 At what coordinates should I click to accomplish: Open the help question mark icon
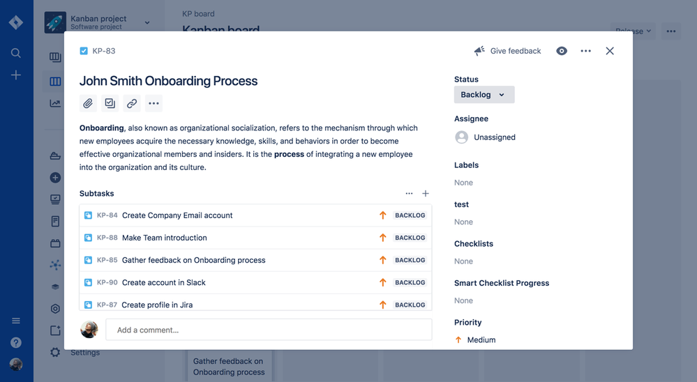pyautogui.click(x=16, y=342)
